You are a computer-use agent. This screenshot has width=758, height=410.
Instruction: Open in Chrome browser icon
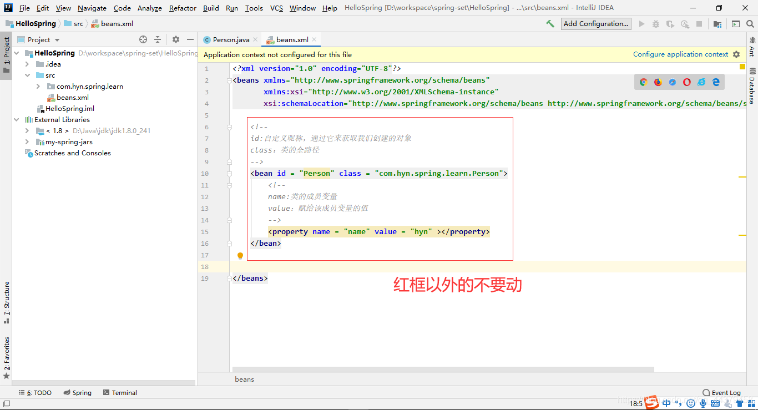click(x=643, y=82)
